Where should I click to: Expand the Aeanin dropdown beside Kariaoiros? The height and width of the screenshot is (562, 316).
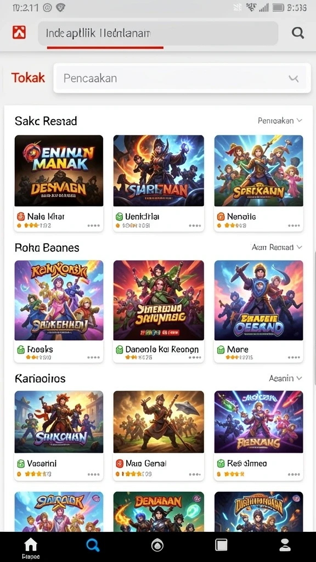285,378
